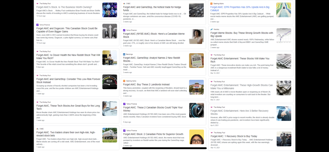Click Yahoo Finance icon on 'Superior Growth' article
This screenshot has height=152, width=329.
pos(124,131)
